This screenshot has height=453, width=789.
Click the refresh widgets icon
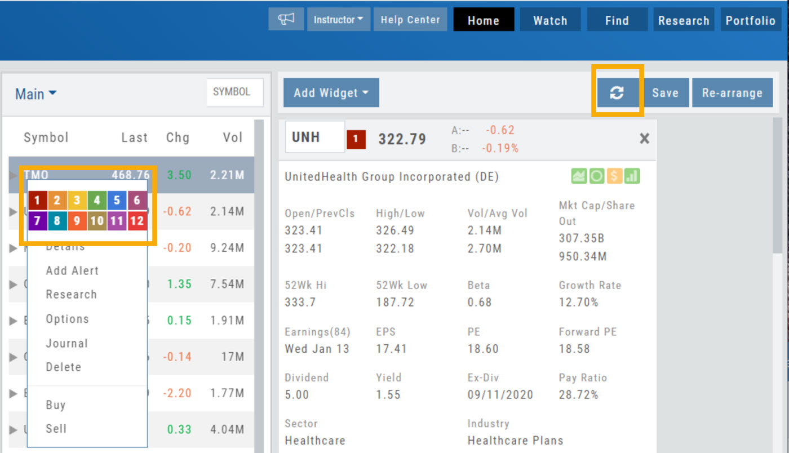617,93
